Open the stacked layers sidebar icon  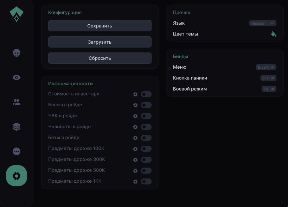tap(17, 127)
